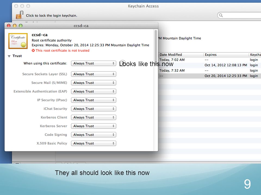Select the row expiring Oct 20, 2014 12:25:33 PM

tap(210, 76)
